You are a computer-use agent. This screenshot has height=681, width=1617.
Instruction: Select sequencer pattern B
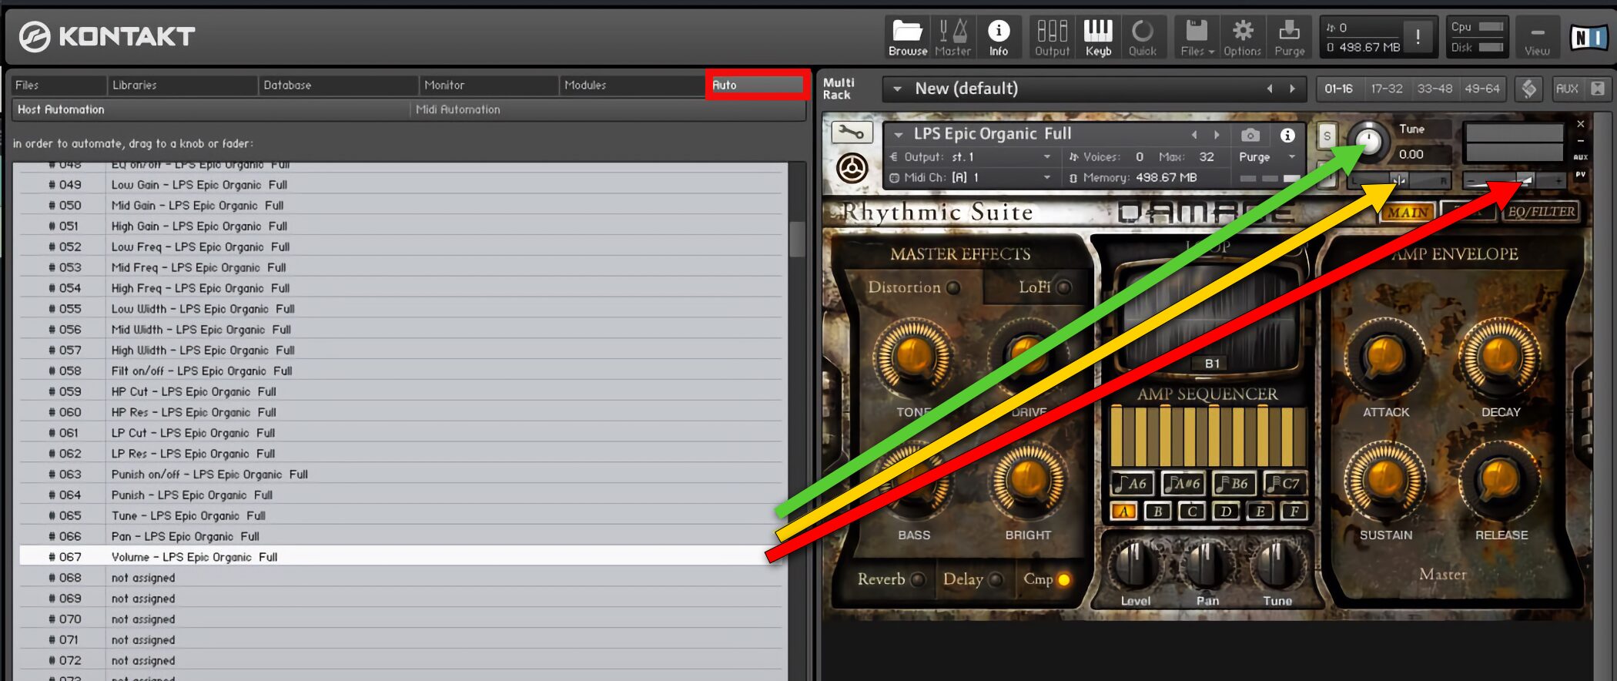(x=1157, y=511)
